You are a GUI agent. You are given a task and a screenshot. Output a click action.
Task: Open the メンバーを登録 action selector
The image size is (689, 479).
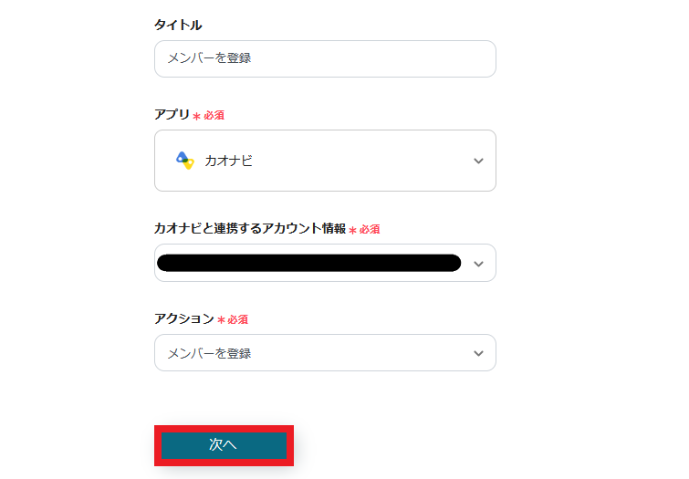310,353
